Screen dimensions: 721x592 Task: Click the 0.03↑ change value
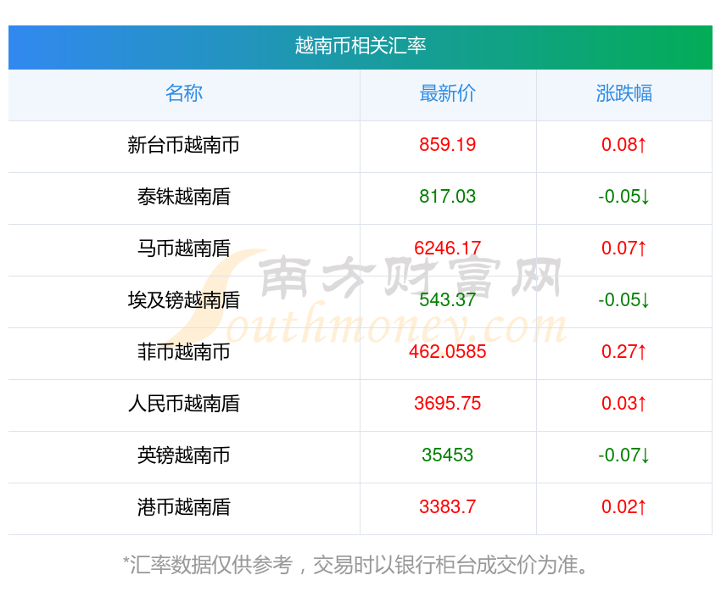(624, 404)
